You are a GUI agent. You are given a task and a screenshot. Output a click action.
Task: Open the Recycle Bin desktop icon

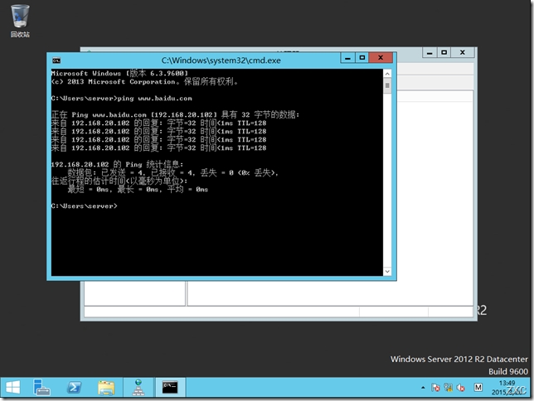point(20,21)
